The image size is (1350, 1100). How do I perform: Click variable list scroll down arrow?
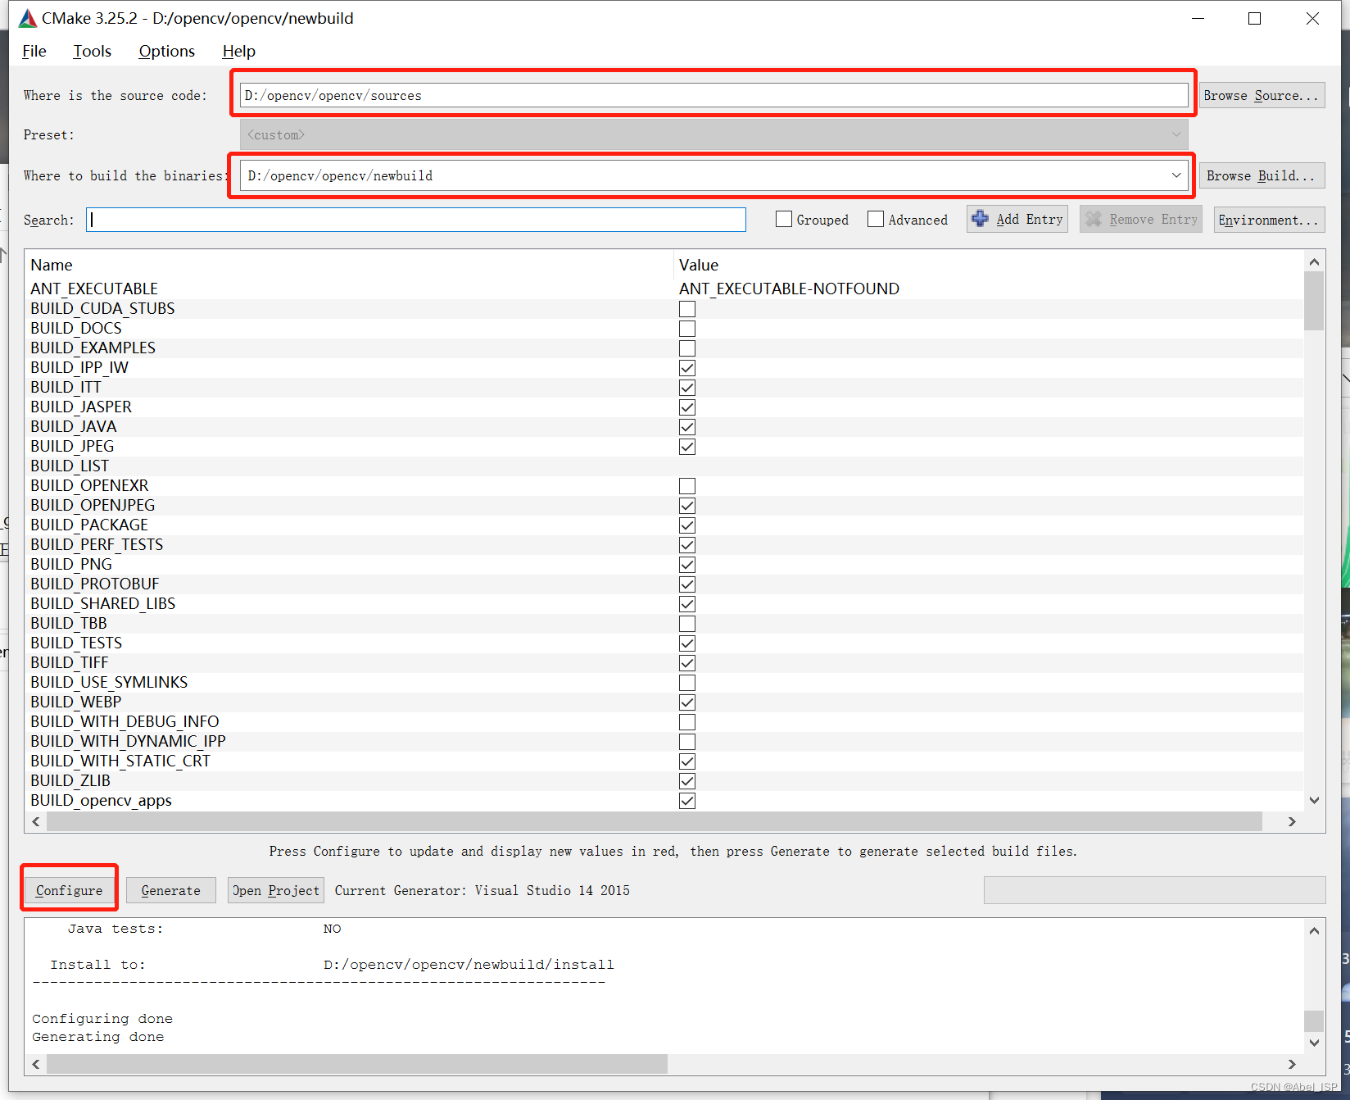1314,801
